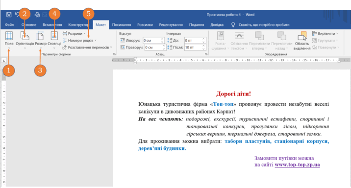The width and height of the screenshot is (351, 188).
Task: Click the www.top-top.zp.ua hyperlink in document
Action: 297,165
